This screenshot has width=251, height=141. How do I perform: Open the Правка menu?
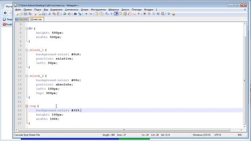(x=27, y=9)
